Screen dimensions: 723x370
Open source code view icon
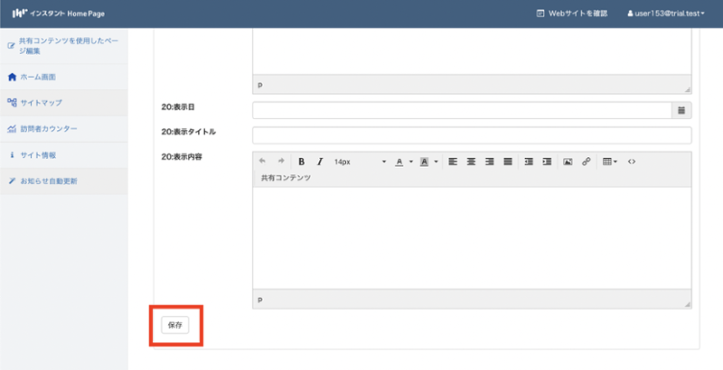tap(632, 162)
